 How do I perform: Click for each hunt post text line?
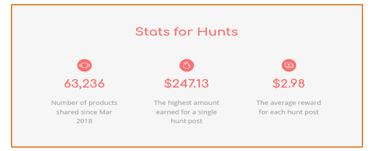(x=289, y=112)
